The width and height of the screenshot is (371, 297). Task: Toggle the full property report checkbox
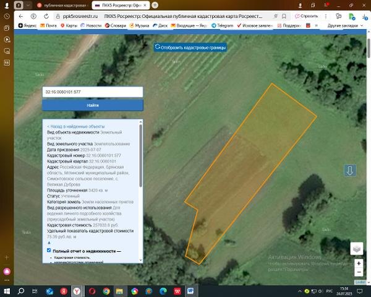(x=49, y=250)
